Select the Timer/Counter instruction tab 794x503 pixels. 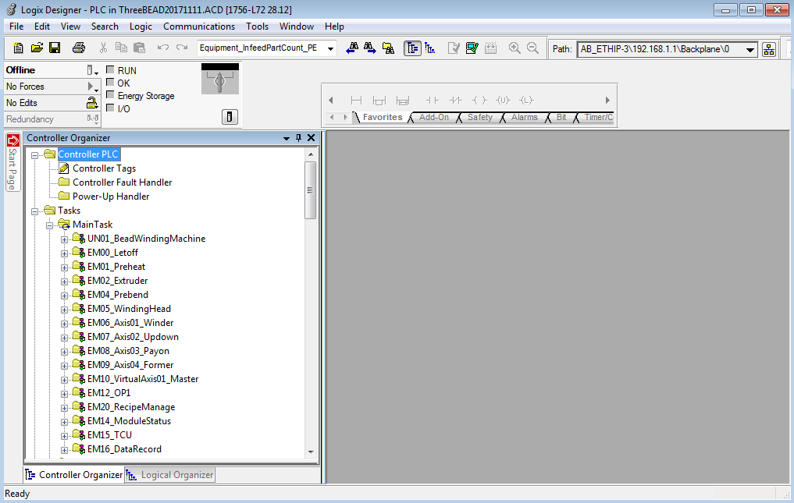pyautogui.click(x=598, y=117)
